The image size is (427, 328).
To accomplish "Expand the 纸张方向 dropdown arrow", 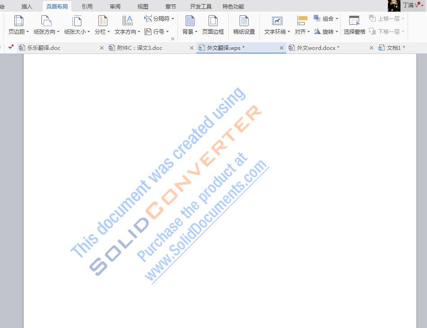I will pos(58,32).
